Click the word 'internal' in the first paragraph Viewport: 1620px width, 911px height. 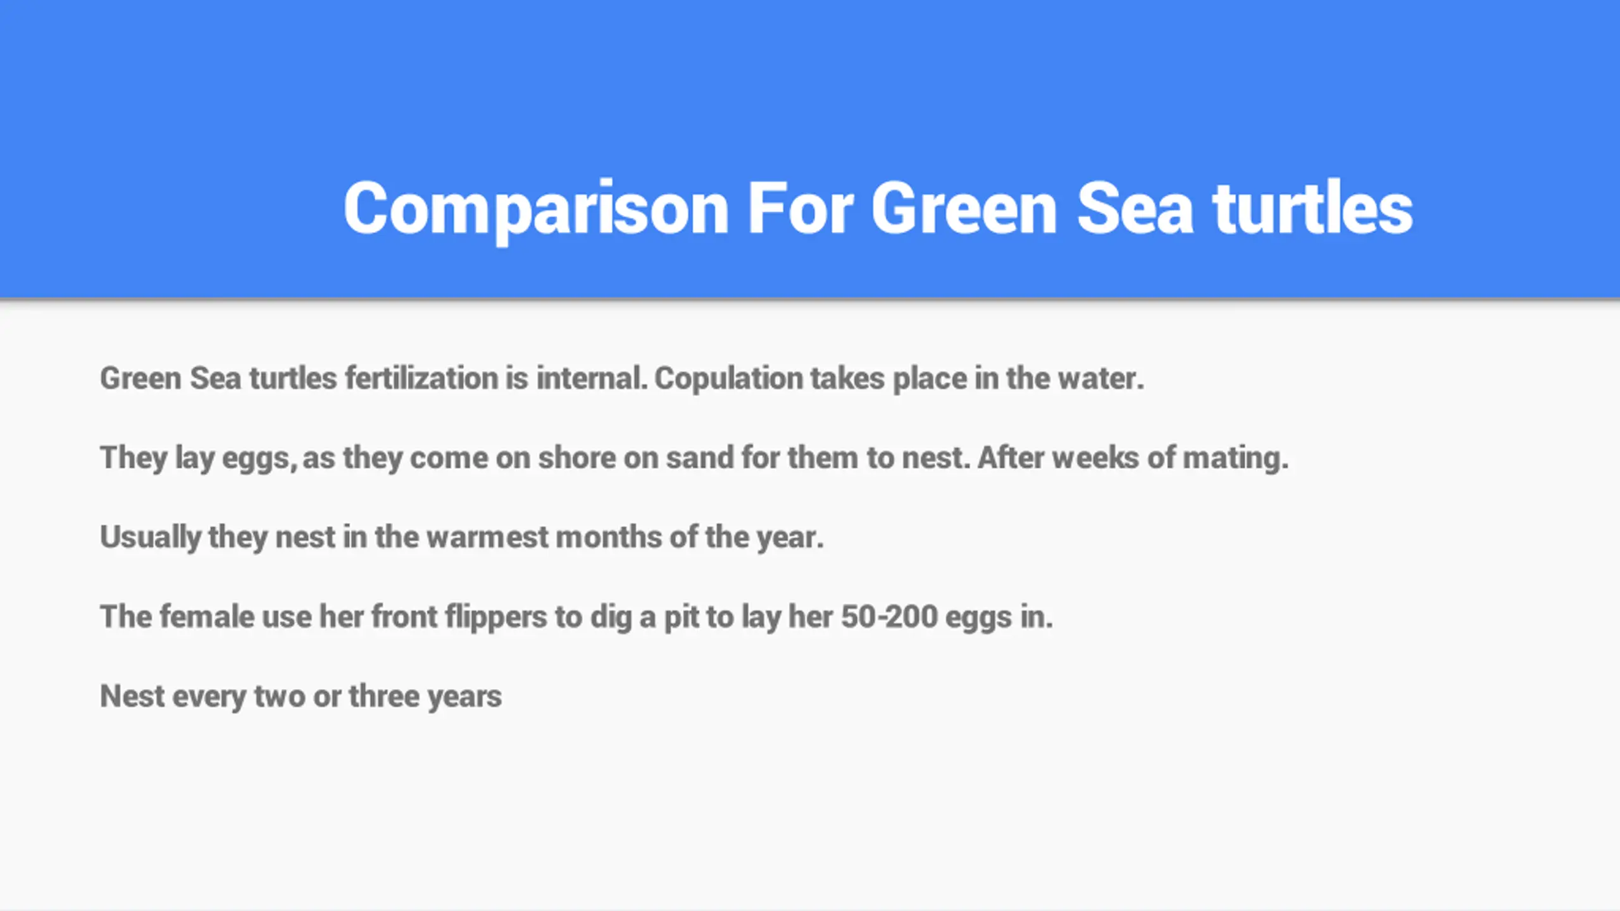(x=592, y=378)
